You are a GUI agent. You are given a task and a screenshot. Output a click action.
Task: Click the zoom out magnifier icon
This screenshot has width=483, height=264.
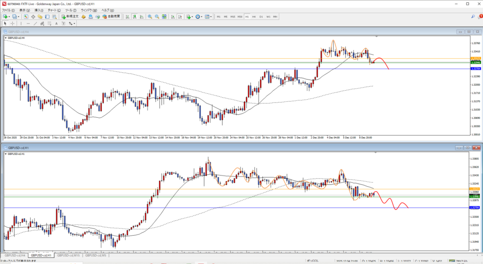(157, 16)
